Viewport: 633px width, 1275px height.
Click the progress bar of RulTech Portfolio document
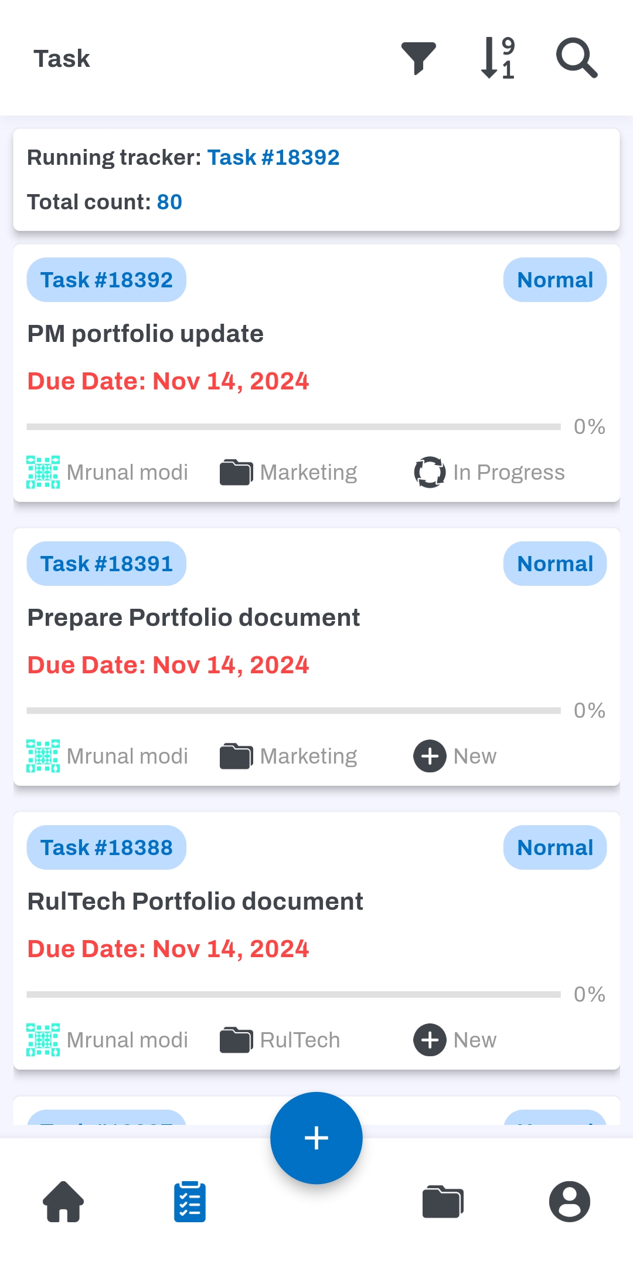coord(293,994)
